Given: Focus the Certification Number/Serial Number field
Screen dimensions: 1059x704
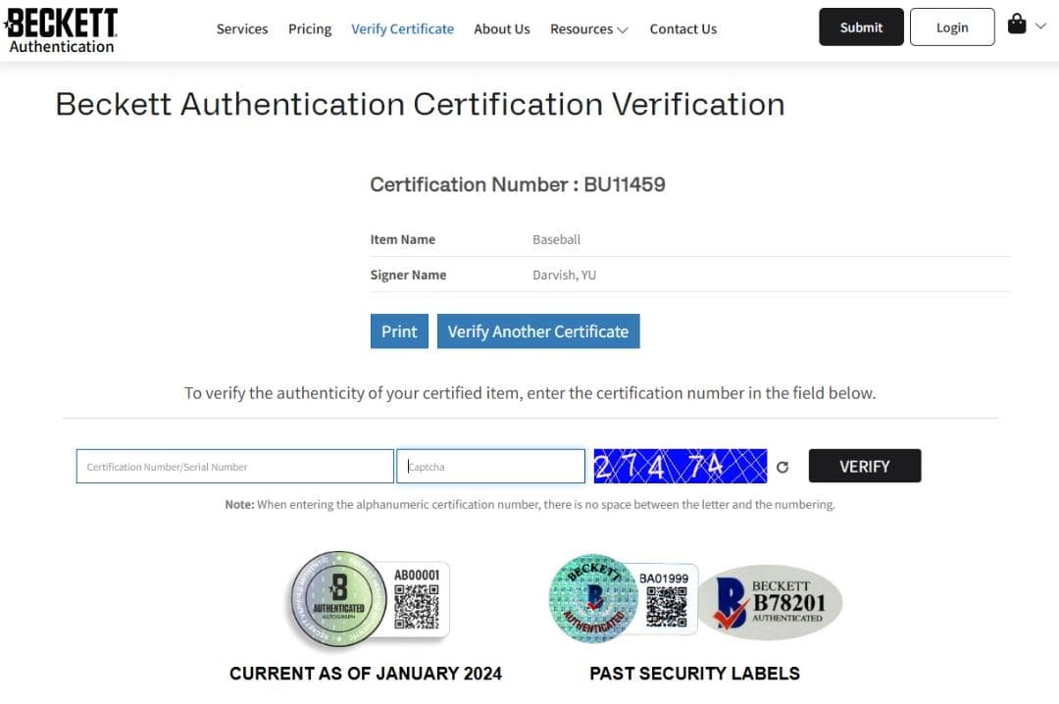Looking at the screenshot, I should pos(234,467).
